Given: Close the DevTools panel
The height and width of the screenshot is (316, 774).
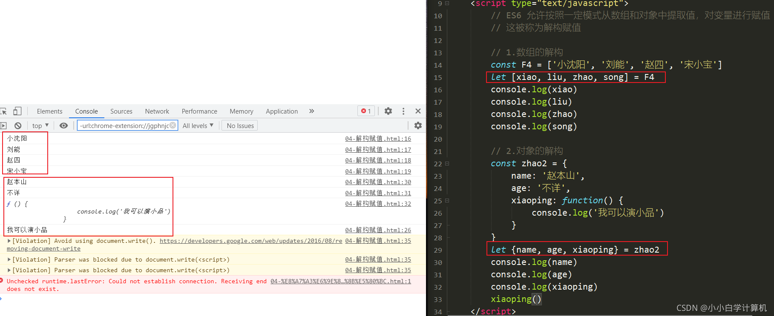Looking at the screenshot, I should pyautogui.click(x=418, y=111).
